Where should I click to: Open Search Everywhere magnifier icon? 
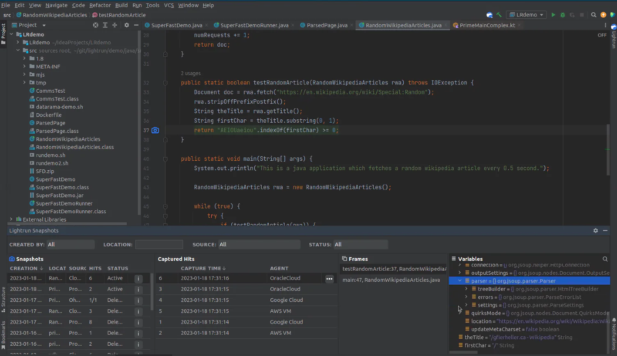594,15
